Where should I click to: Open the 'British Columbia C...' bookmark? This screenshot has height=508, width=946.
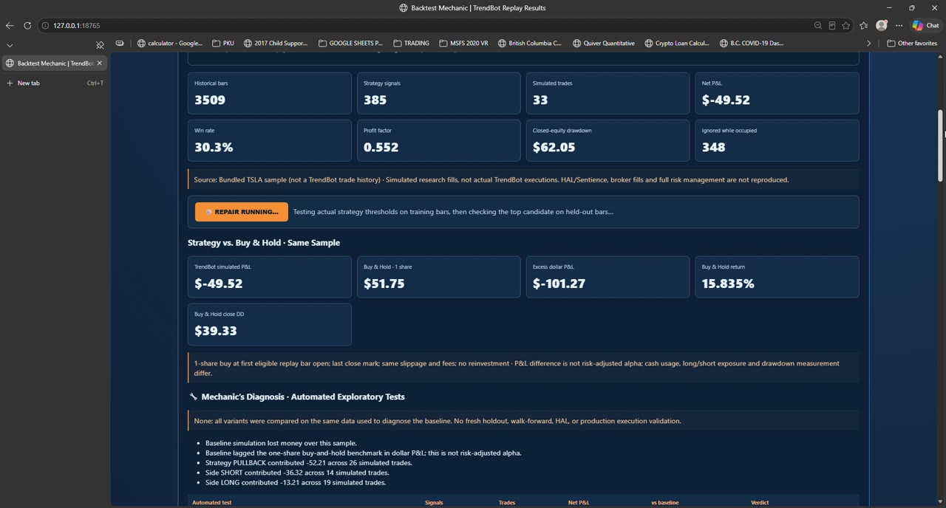(530, 43)
